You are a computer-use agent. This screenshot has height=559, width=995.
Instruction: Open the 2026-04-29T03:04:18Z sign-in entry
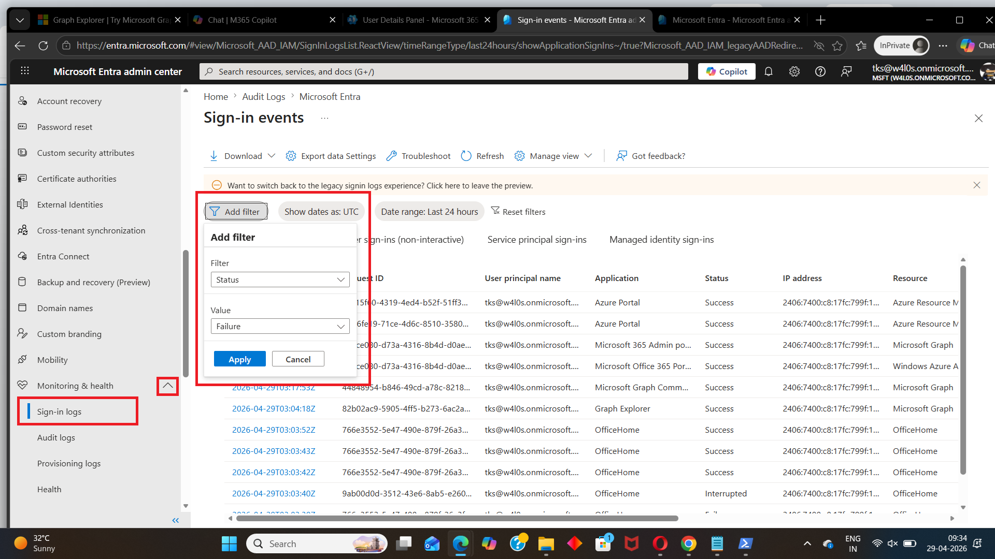point(274,408)
